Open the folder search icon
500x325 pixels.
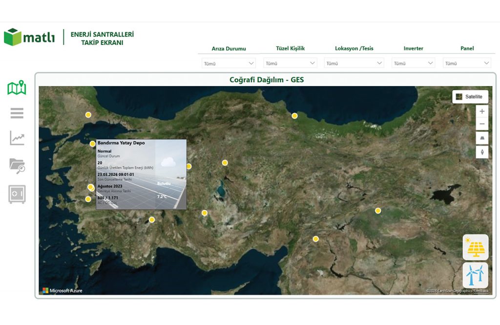tap(17, 166)
